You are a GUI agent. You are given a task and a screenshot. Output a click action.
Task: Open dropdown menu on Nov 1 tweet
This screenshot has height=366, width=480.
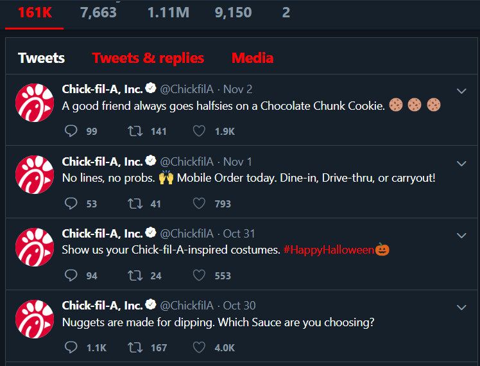[461, 163]
